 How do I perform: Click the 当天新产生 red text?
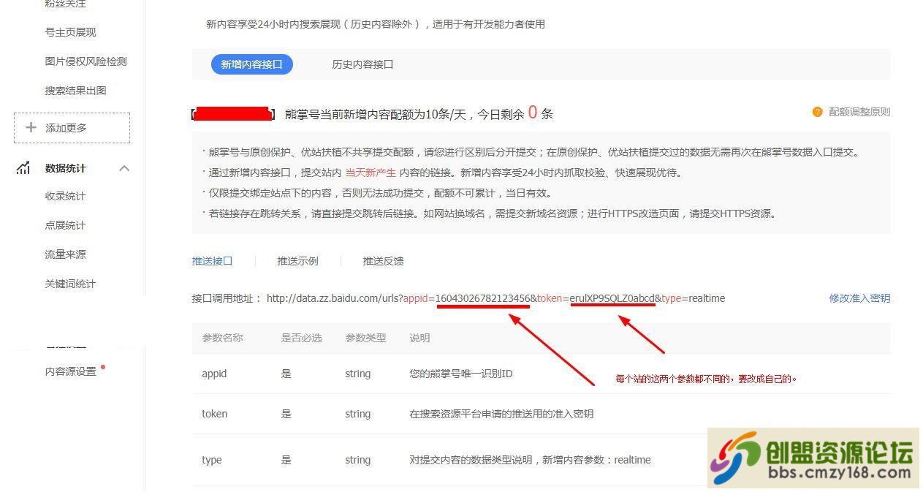coord(371,173)
